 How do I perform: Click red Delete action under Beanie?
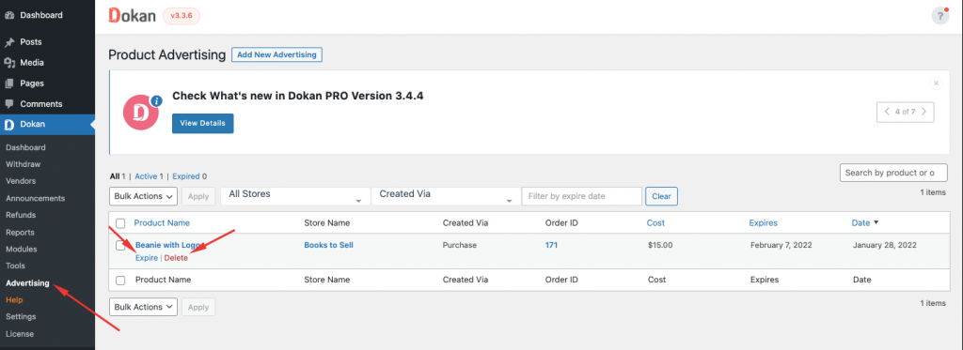pyautogui.click(x=176, y=258)
